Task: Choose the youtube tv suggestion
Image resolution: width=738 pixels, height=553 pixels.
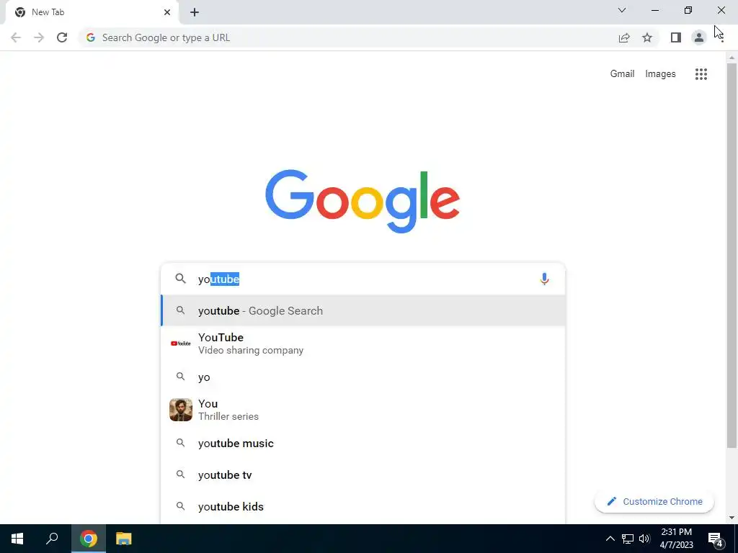Action: (363, 475)
